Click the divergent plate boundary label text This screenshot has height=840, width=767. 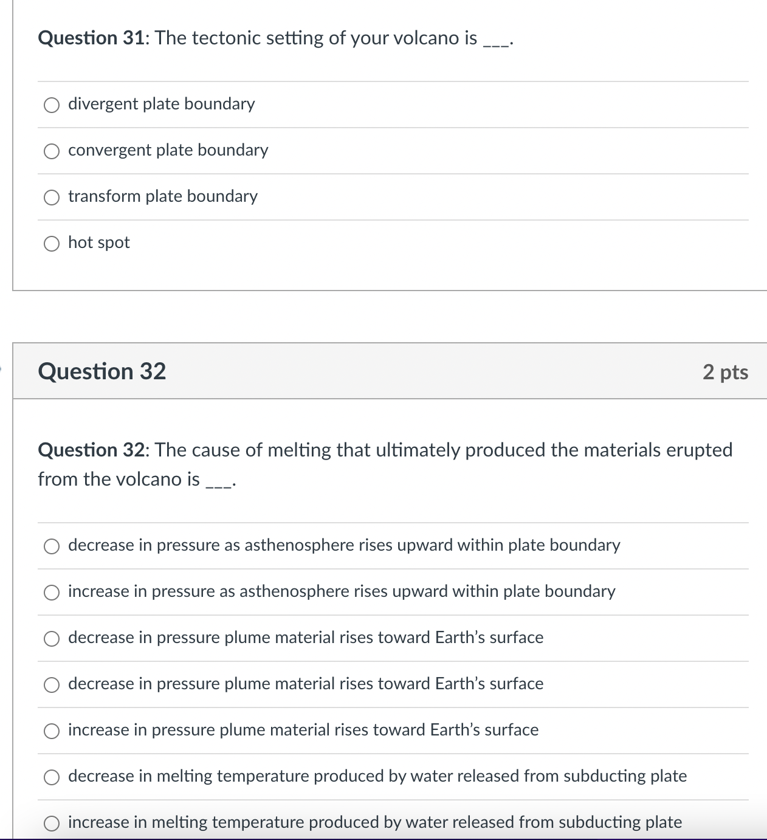161,103
